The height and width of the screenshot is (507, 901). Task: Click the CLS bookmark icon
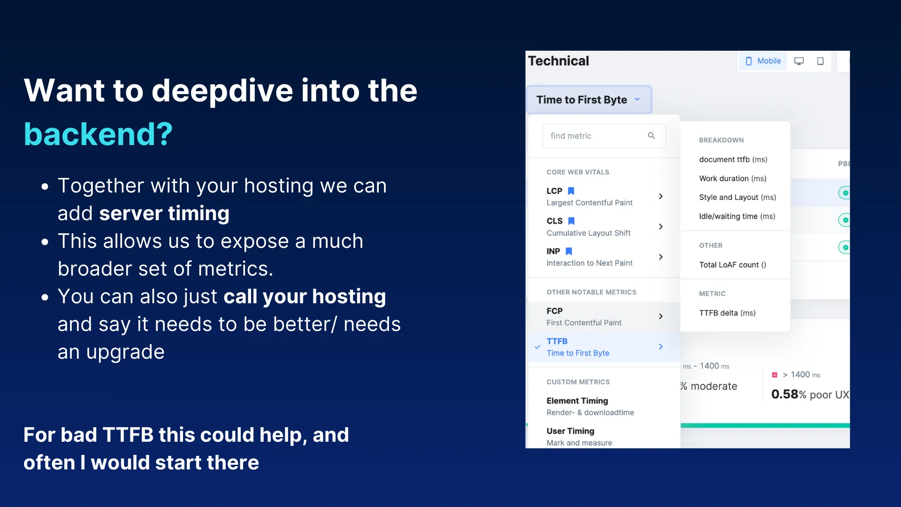[571, 221]
